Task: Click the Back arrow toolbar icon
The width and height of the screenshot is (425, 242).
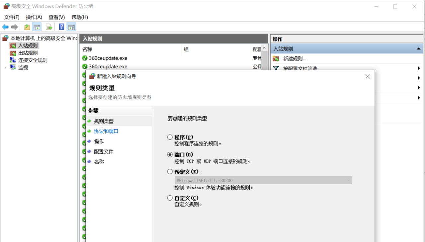Action: click(5, 27)
